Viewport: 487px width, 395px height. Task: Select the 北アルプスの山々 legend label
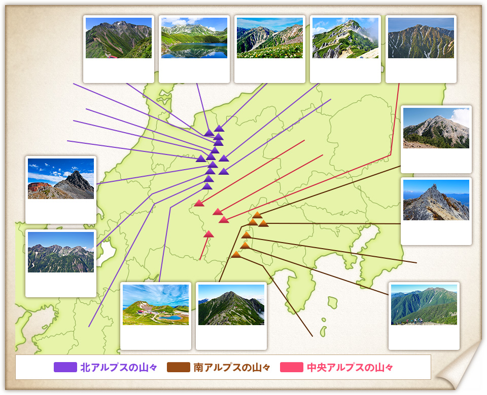click(119, 367)
